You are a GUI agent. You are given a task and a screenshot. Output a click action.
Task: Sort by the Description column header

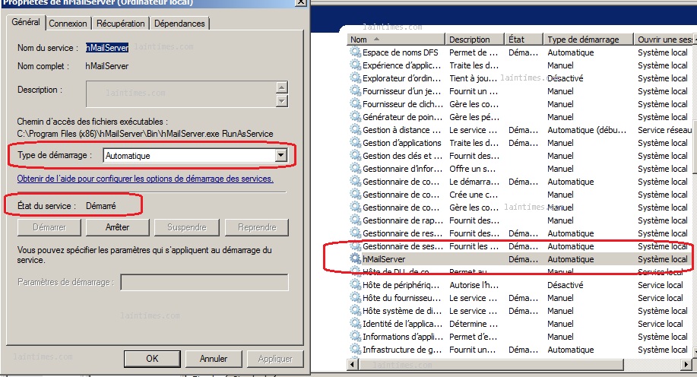pyautogui.click(x=475, y=40)
